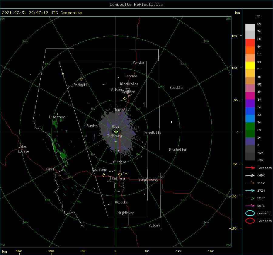Click the Ponoka city label

(x=138, y=62)
